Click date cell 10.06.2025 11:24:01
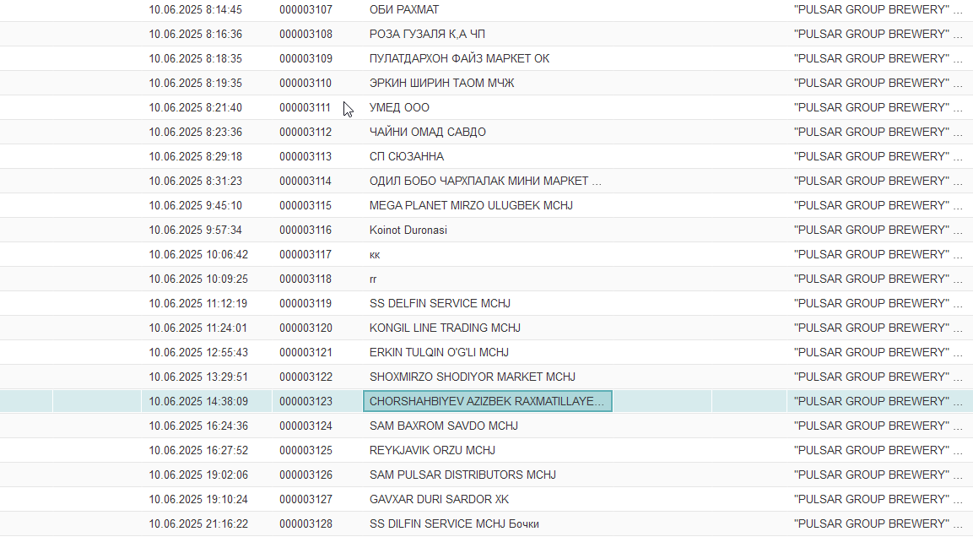The height and width of the screenshot is (537, 973). (198, 328)
